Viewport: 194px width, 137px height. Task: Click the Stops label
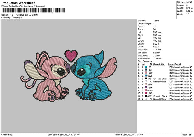pos(141,26)
